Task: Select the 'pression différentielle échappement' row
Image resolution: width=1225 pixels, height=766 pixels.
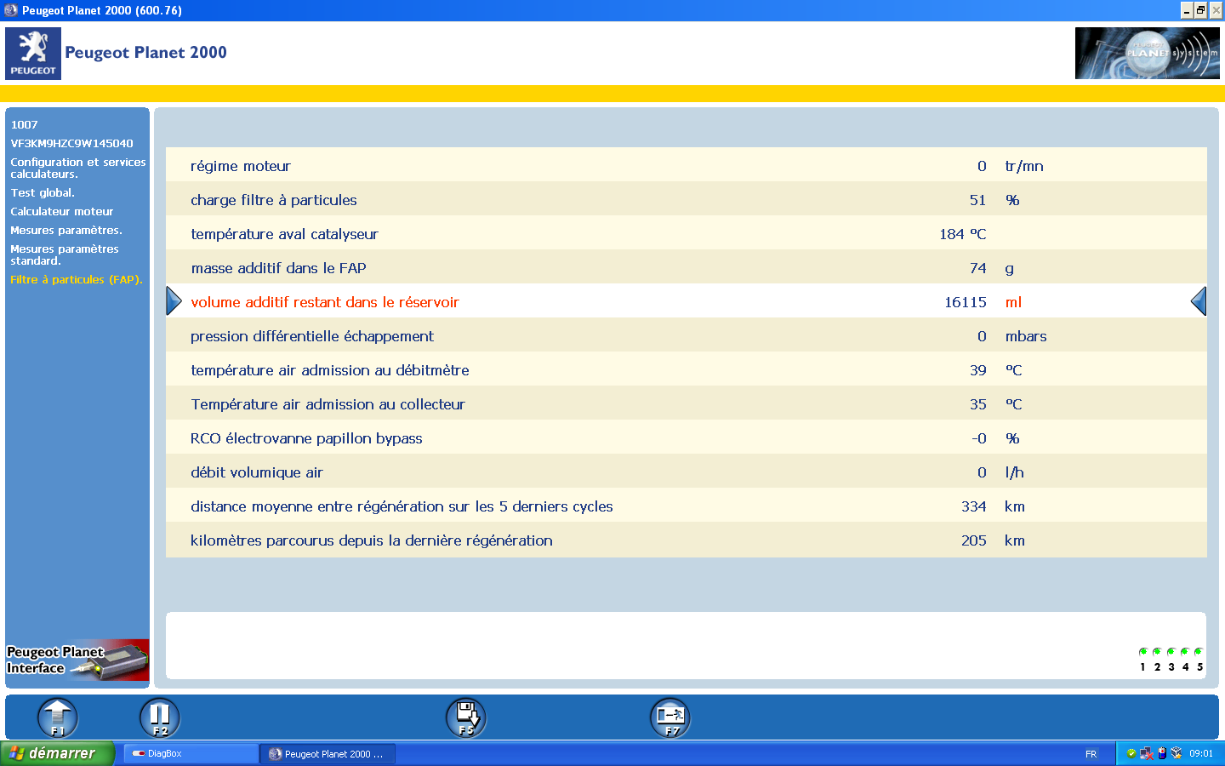Action: coord(687,335)
